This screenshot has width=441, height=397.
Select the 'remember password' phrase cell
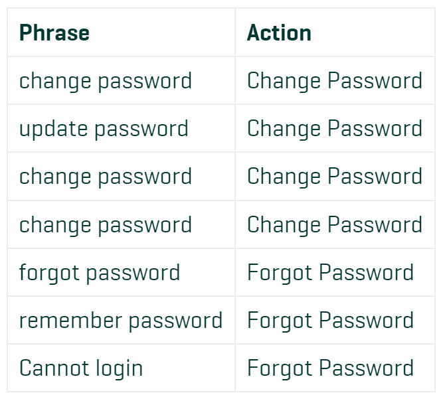point(121,320)
